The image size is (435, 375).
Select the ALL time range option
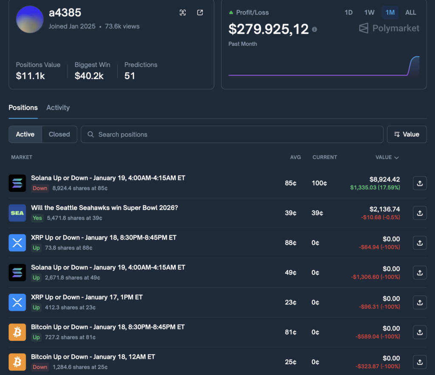coord(410,12)
